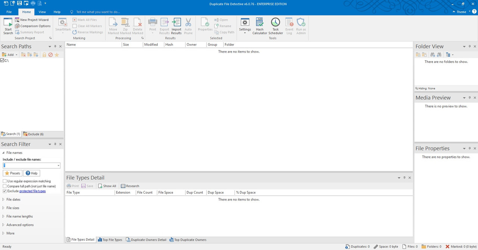
Task: Click the Presets button
Action: [x=12, y=173]
